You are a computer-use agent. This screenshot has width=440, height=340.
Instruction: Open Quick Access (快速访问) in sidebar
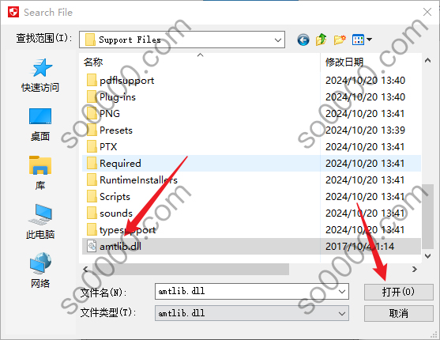pos(40,75)
